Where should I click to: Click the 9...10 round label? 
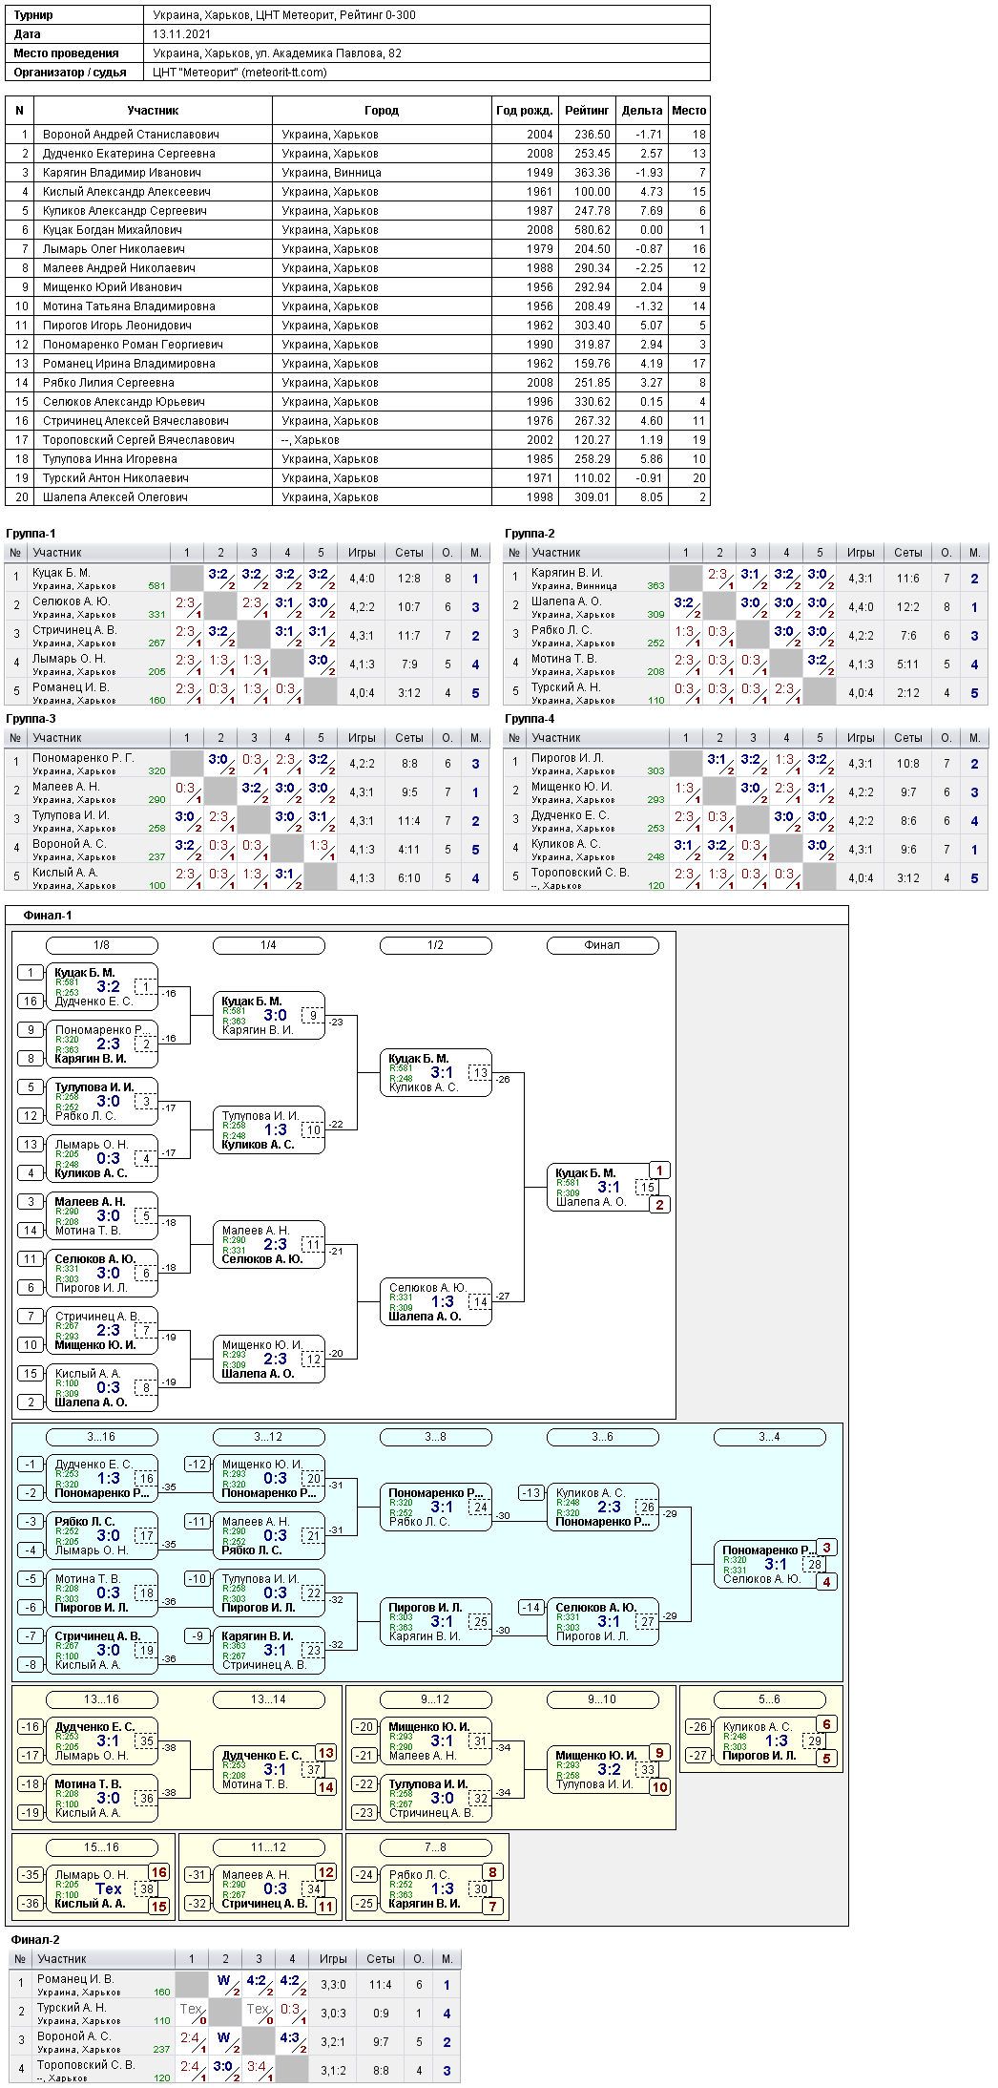click(602, 1699)
